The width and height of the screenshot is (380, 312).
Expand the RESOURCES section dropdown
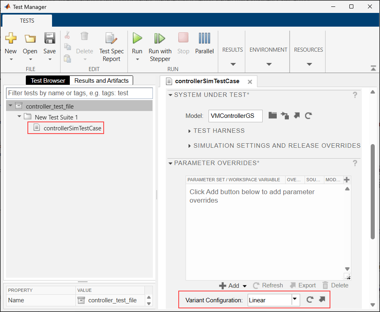309,64
